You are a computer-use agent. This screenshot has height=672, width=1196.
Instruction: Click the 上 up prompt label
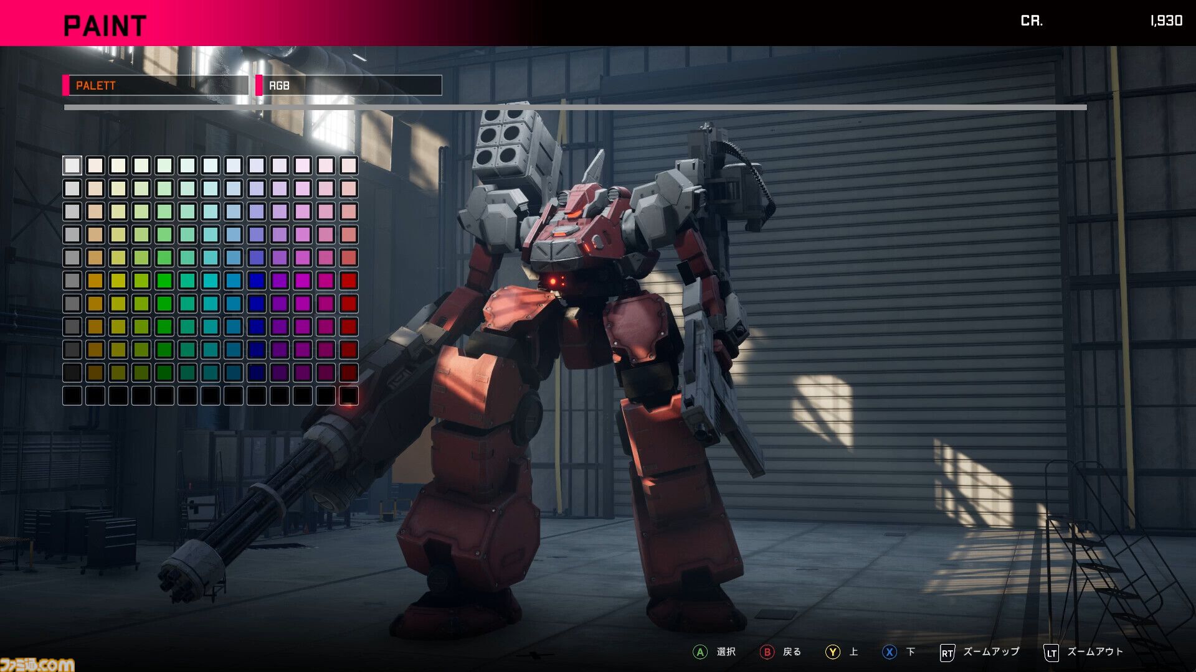[853, 651]
